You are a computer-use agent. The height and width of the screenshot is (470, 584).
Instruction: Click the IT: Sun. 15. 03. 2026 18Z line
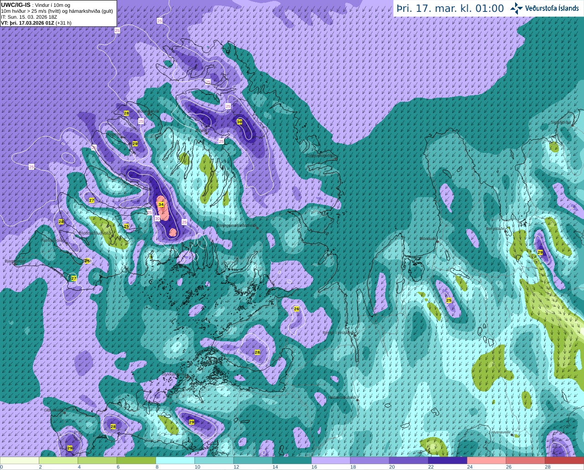29,17
